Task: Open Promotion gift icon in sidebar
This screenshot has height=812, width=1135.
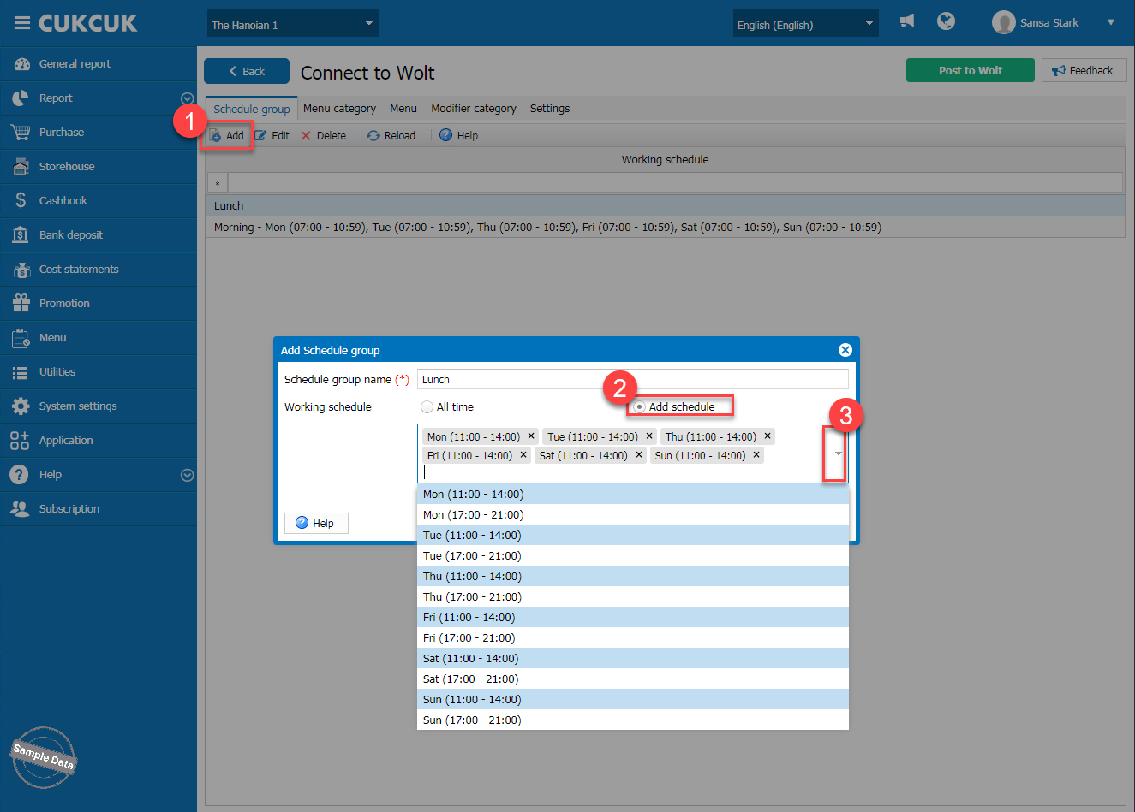Action: (21, 304)
